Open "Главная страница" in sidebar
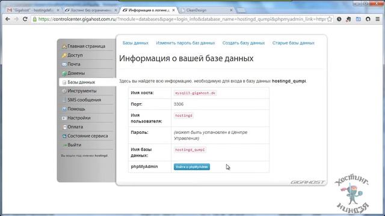The width and height of the screenshot is (385, 216). 86,46
